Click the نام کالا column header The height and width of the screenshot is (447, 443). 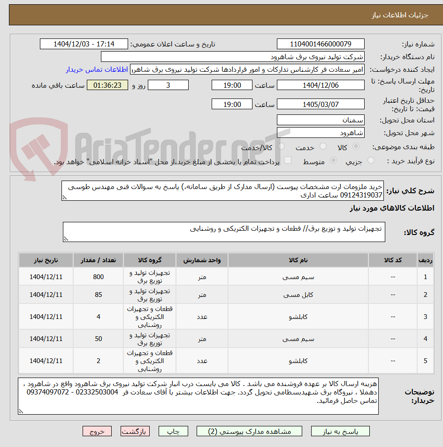298,260
